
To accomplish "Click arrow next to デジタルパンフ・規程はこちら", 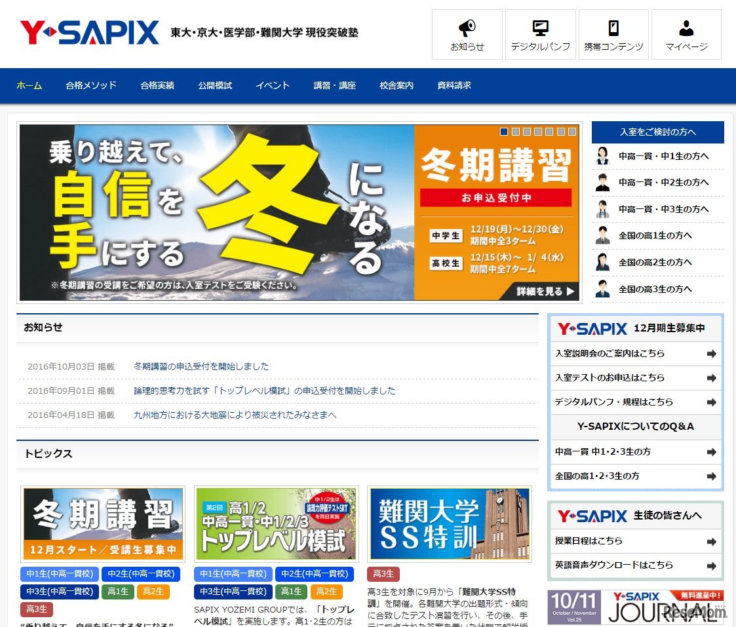I will [x=712, y=402].
